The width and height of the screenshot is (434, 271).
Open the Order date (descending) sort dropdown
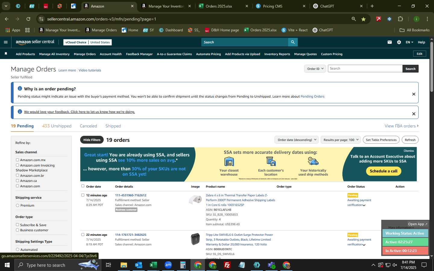pos(297,140)
